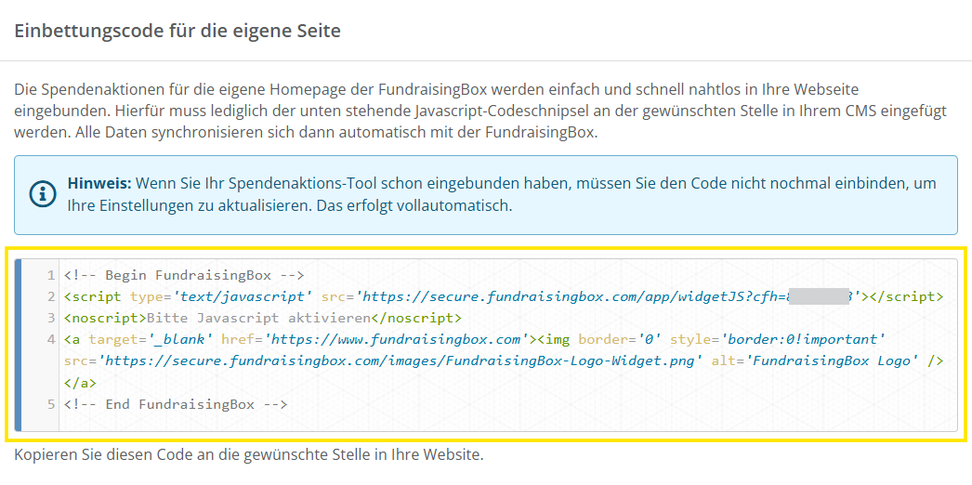Click the FundraisingBox-Logo-Widget.png image URL
Screen dimensions: 972x485
click(x=400, y=361)
